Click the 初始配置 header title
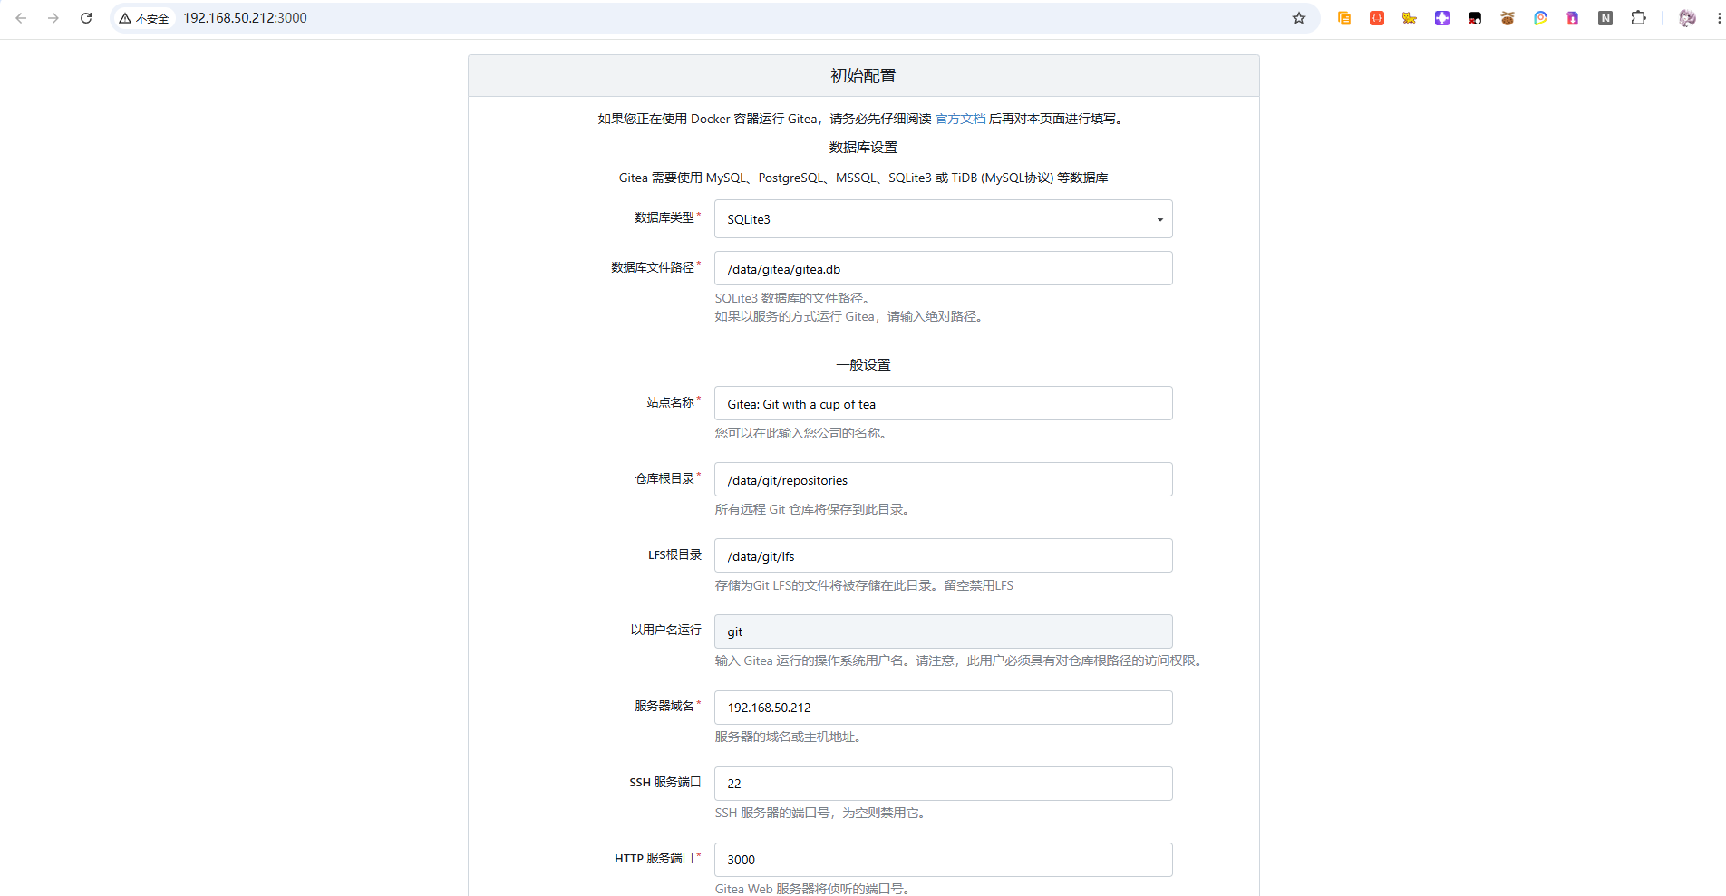 coord(863,76)
